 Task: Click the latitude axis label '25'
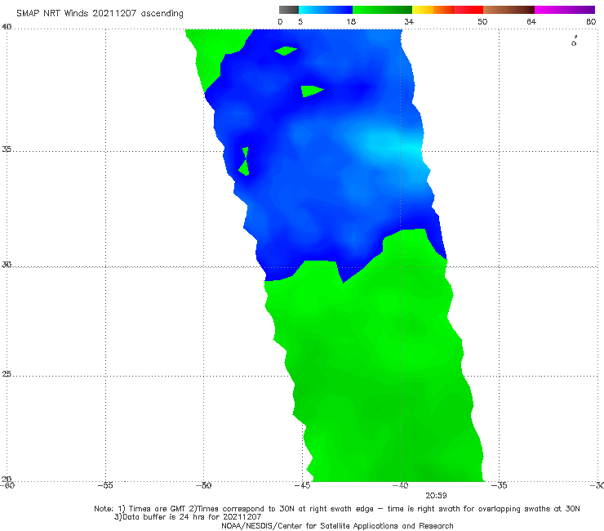[7, 374]
